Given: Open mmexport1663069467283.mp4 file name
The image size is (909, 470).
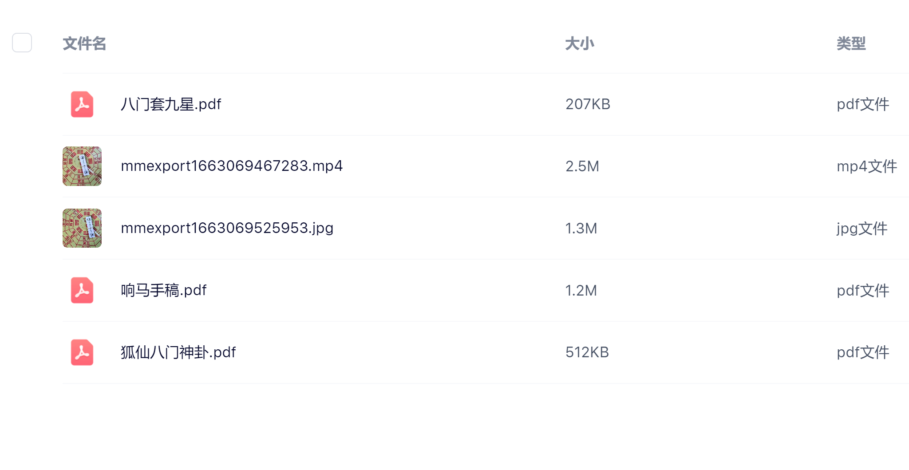Looking at the screenshot, I should click(x=232, y=166).
